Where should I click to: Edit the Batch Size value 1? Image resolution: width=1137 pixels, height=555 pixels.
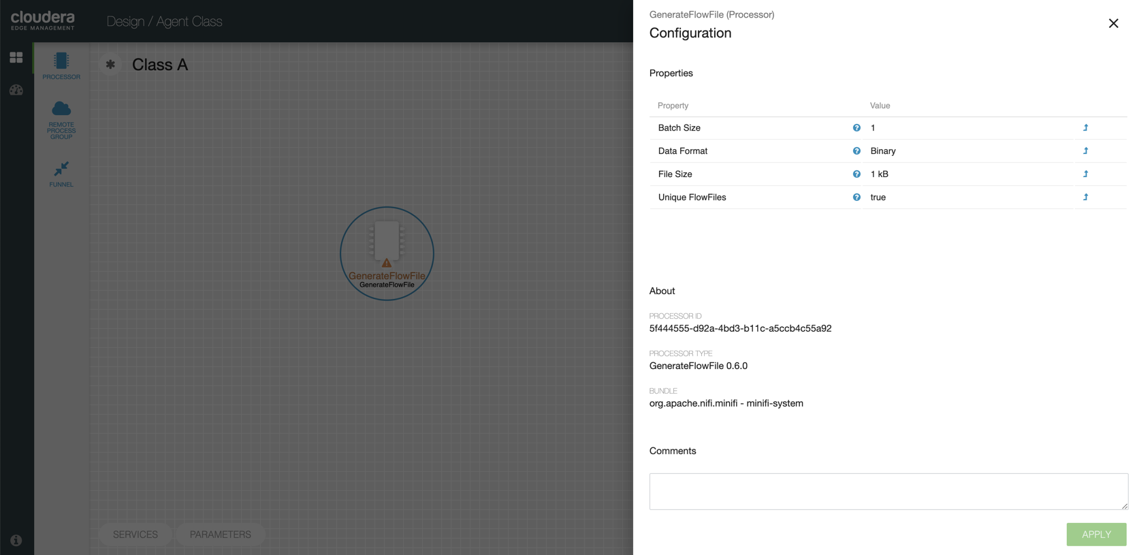pos(873,128)
